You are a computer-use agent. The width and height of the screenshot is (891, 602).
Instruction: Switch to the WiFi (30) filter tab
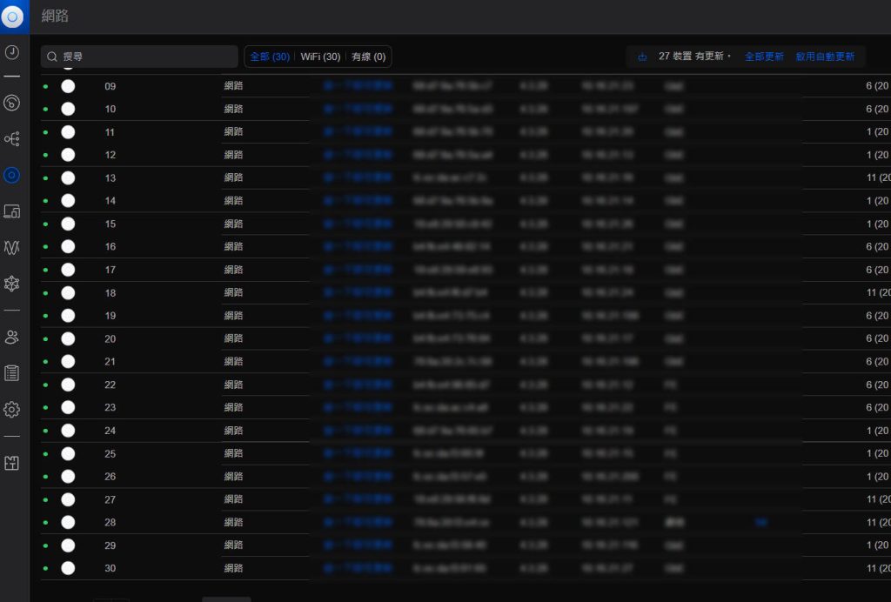pyautogui.click(x=320, y=57)
